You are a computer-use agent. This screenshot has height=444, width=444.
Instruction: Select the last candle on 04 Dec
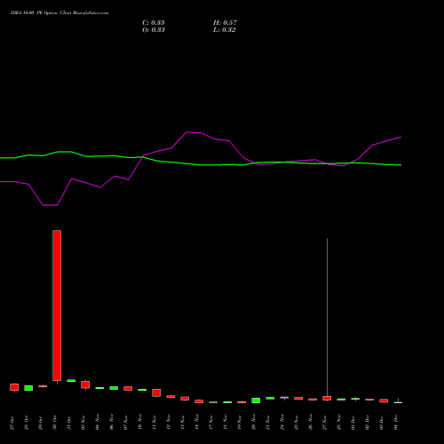pyautogui.click(x=398, y=401)
